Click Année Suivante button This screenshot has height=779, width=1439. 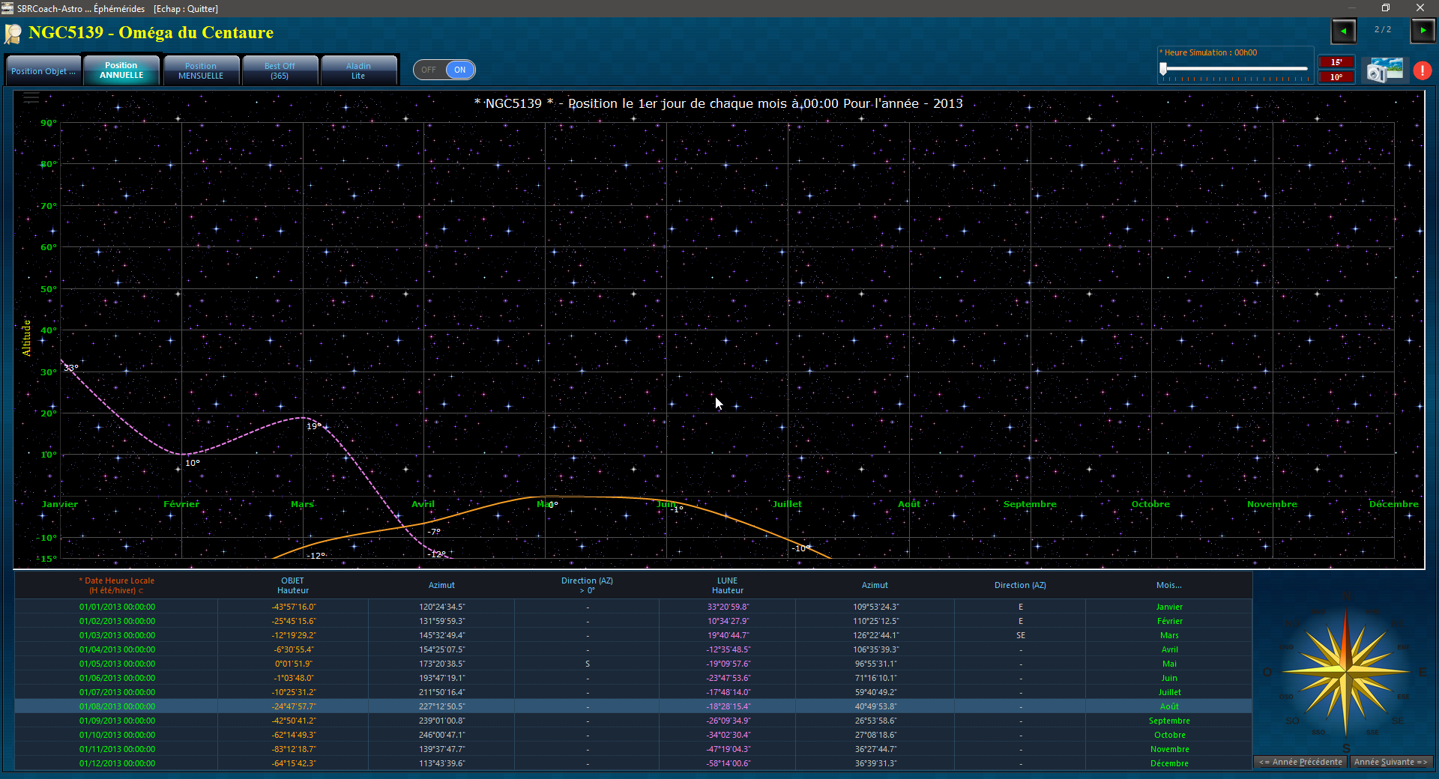coord(1391,762)
